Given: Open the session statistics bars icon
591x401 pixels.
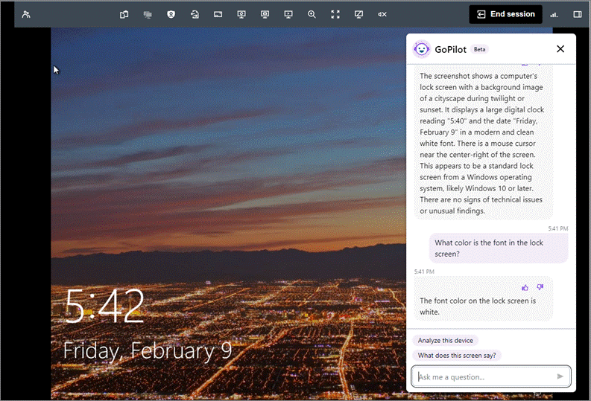Looking at the screenshot, I should pyautogui.click(x=554, y=14).
